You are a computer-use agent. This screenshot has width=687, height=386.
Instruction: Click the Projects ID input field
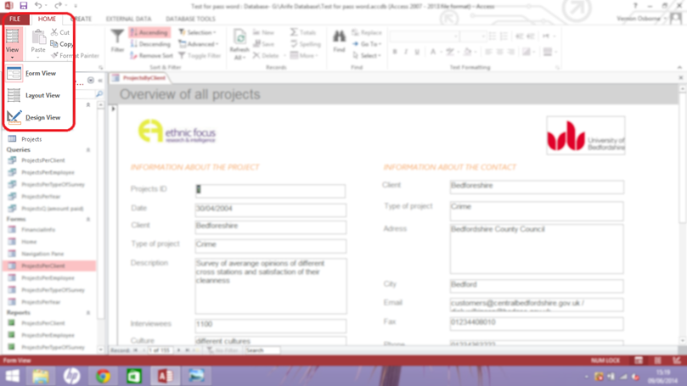pos(270,190)
